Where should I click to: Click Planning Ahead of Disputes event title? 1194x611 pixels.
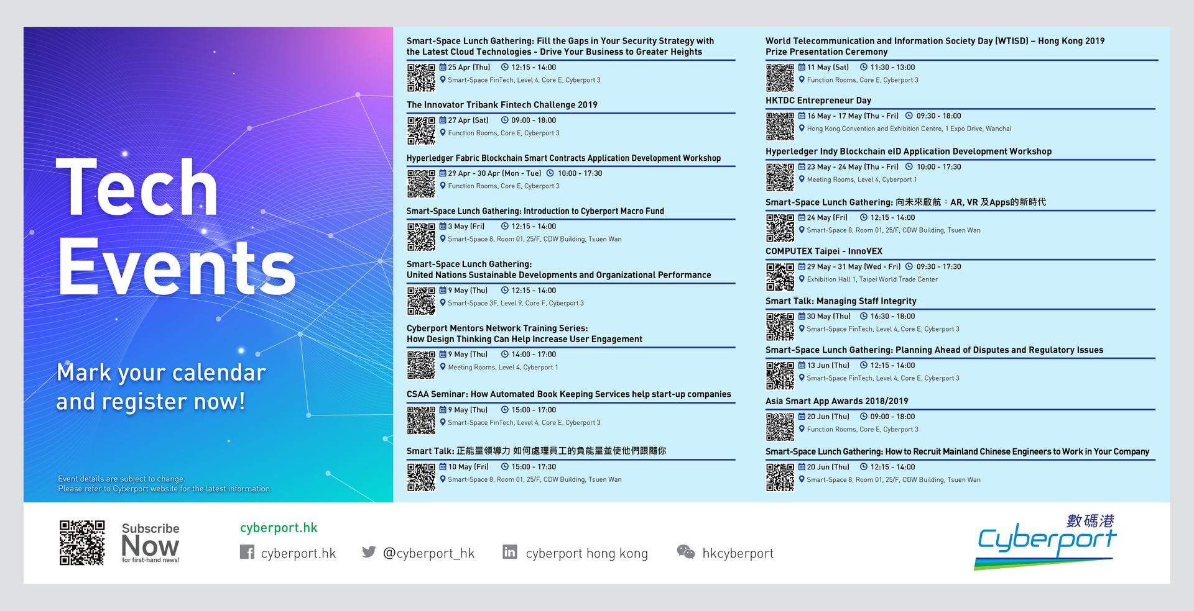click(934, 350)
